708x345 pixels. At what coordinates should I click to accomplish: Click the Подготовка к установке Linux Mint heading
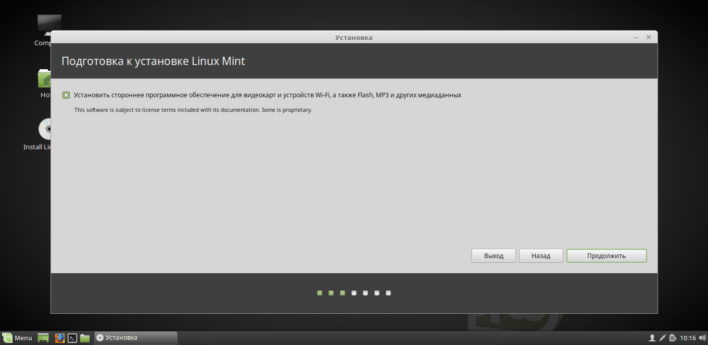pos(153,61)
